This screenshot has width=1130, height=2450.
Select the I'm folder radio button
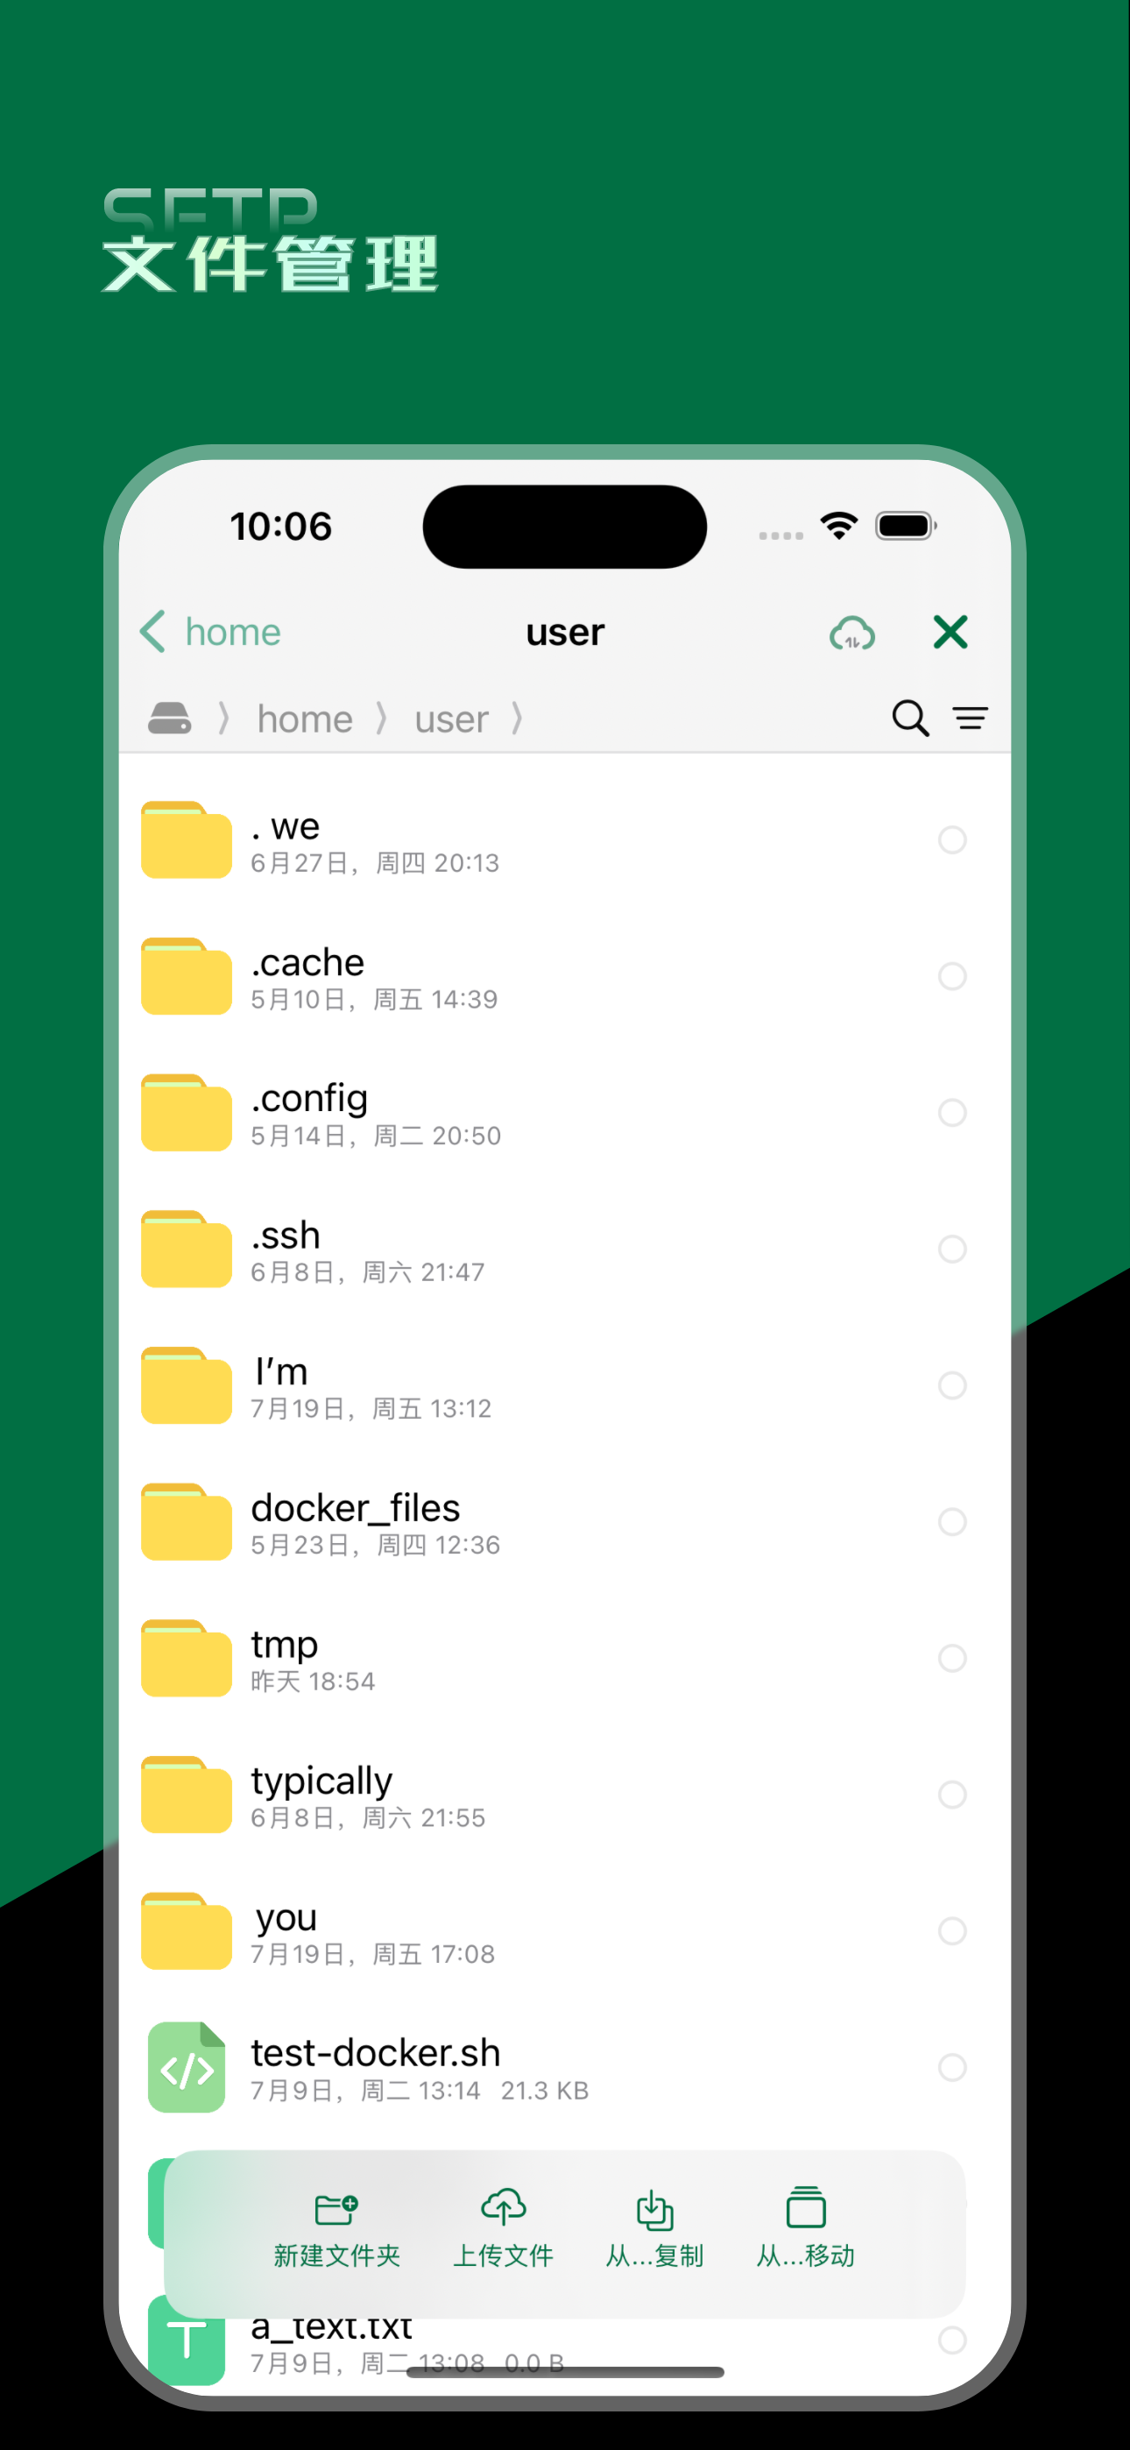tap(952, 1384)
